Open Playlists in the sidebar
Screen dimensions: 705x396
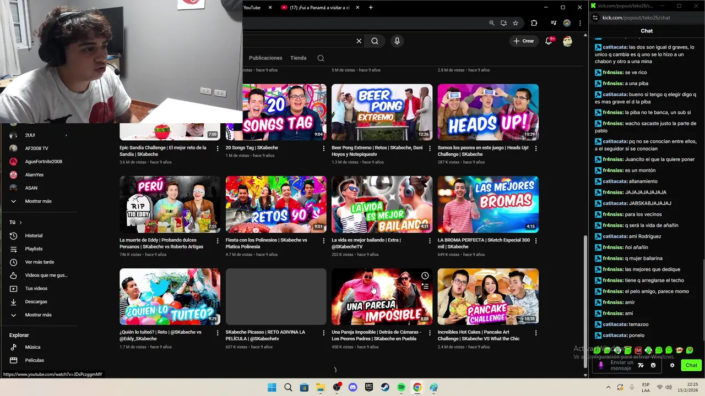pos(34,249)
